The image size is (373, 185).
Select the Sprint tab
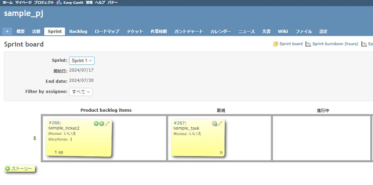coord(55,31)
